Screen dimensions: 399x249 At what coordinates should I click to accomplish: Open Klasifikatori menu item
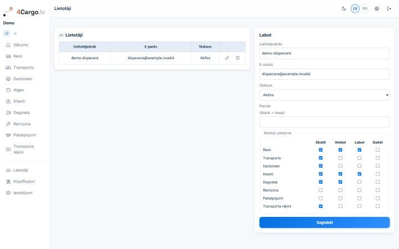coord(24,181)
